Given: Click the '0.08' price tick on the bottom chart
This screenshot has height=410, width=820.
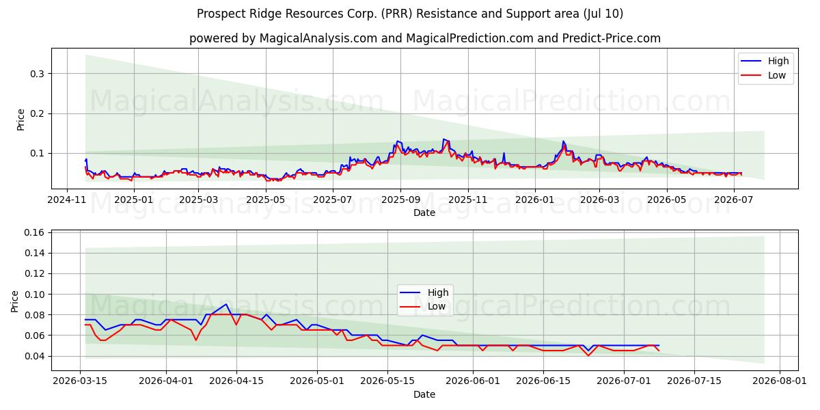Looking at the screenshot, I should (x=34, y=315).
